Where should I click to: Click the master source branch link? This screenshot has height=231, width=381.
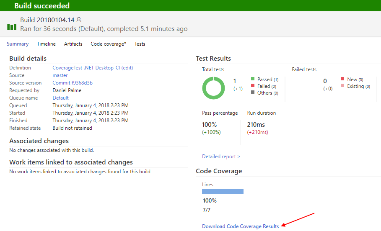[x=60, y=75]
